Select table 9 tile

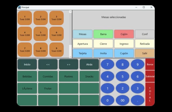pos(56,50)
